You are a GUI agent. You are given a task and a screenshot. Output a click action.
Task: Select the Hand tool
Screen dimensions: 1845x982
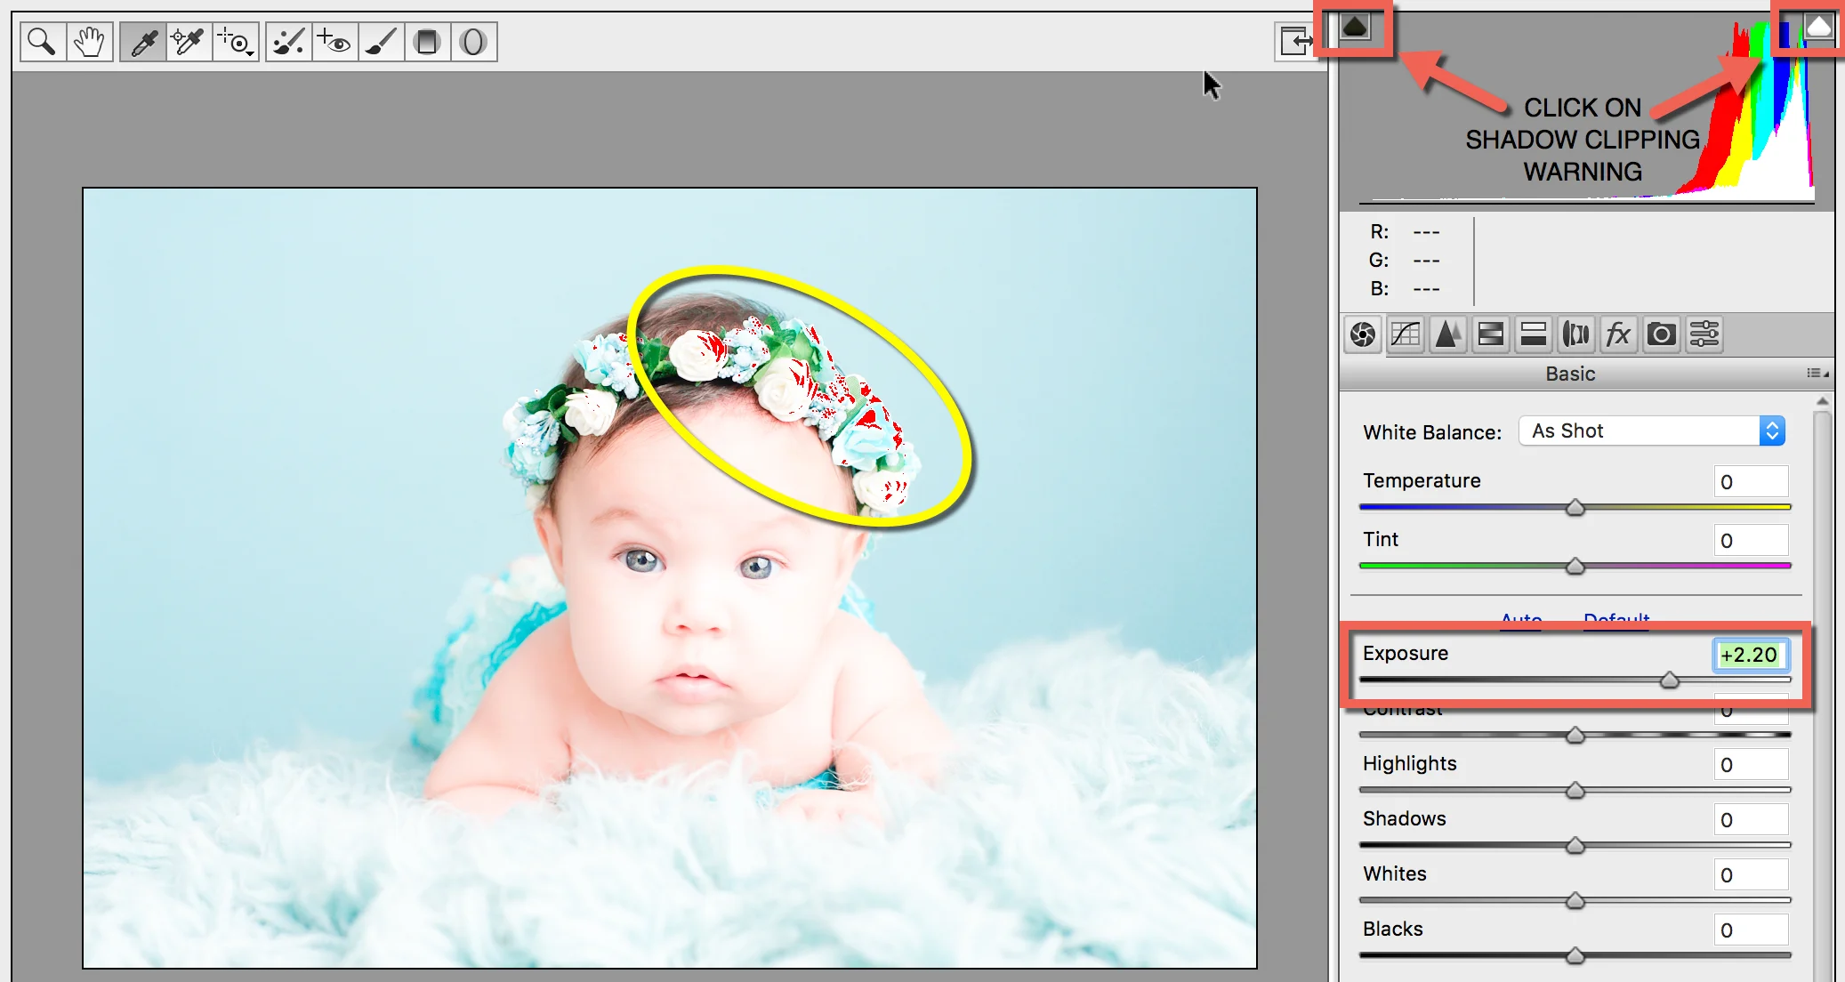(88, 41)
